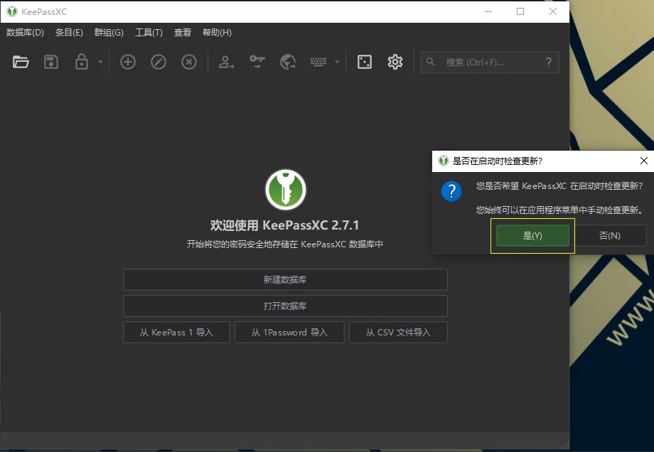Click 从 1Password 导入 button
Image resolution: width=654 pixels, height=452 pixels.
pyautogui.click(x=289, y=332)
